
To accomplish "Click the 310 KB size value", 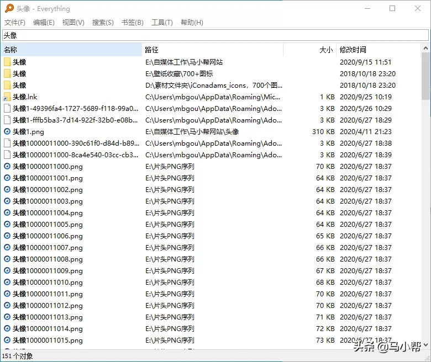I will point(323,132).
